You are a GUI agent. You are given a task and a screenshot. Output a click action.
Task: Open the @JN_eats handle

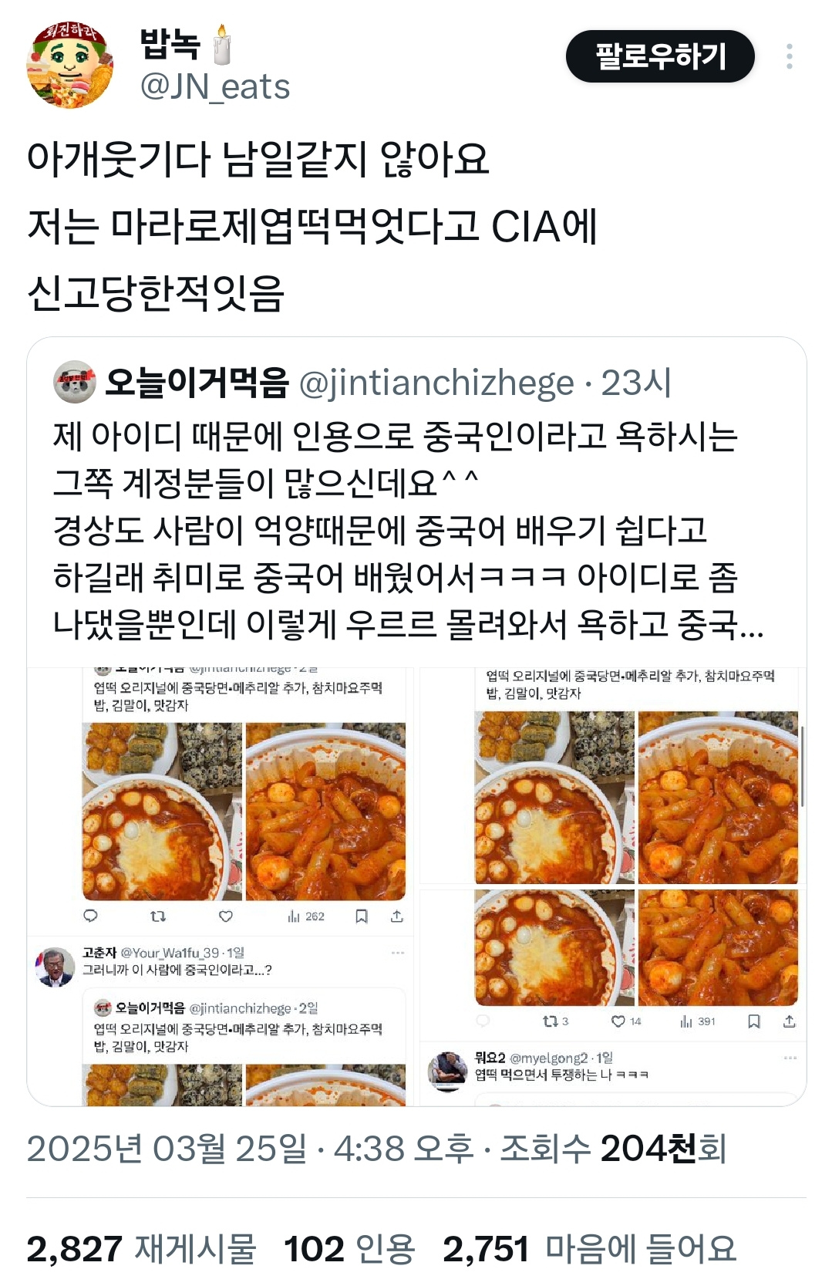(215, 86)
